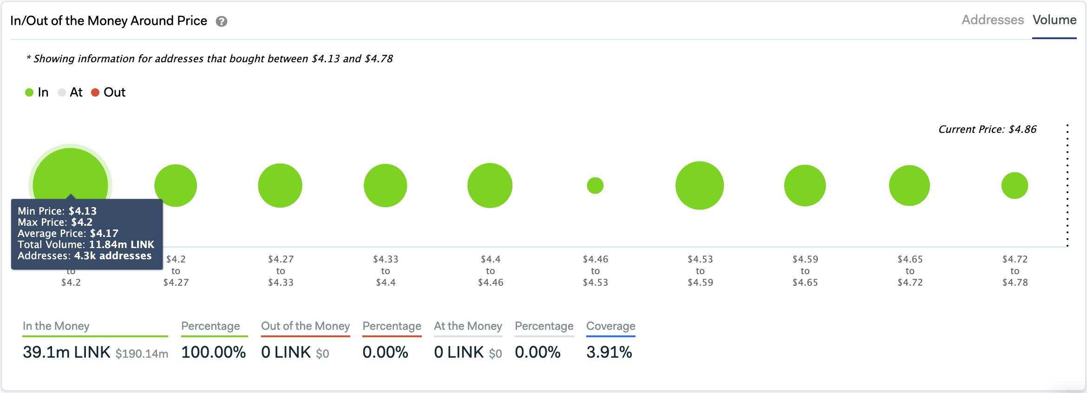The width and height of the screenshot is (1087, 393).
Task: Select the Volume tab
Action: (1054, 20)
